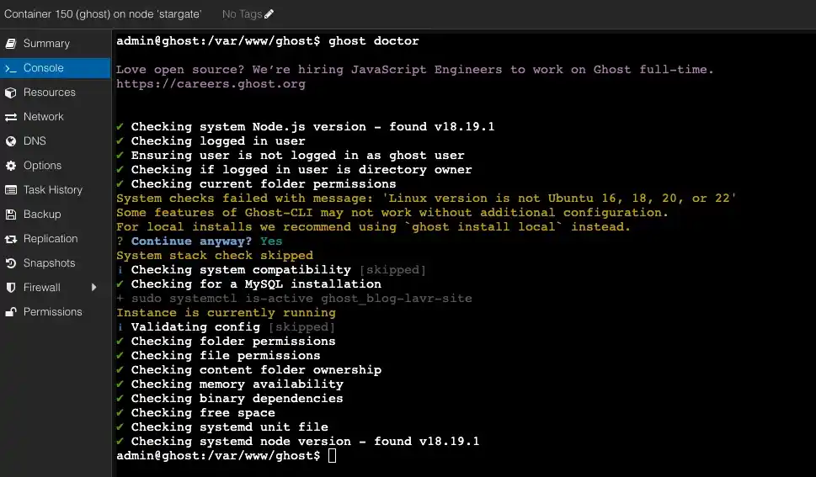
Task: Click the 'sudo systemctl is-active' command line
Action: [x=294, y=299]
